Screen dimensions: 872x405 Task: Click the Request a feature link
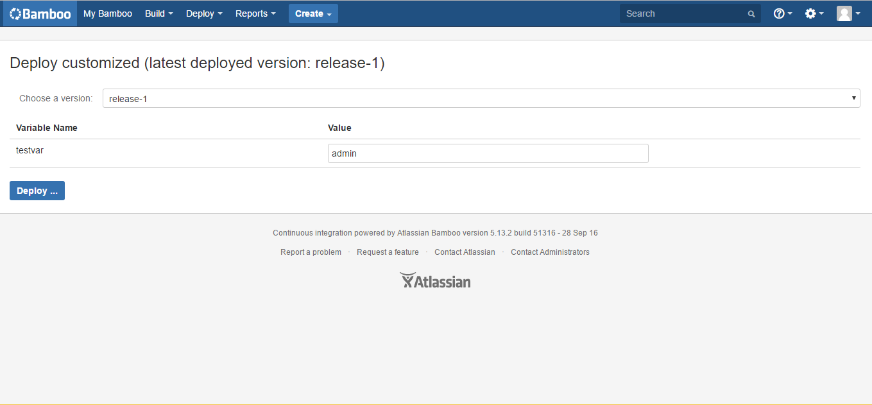pos(388,252)
